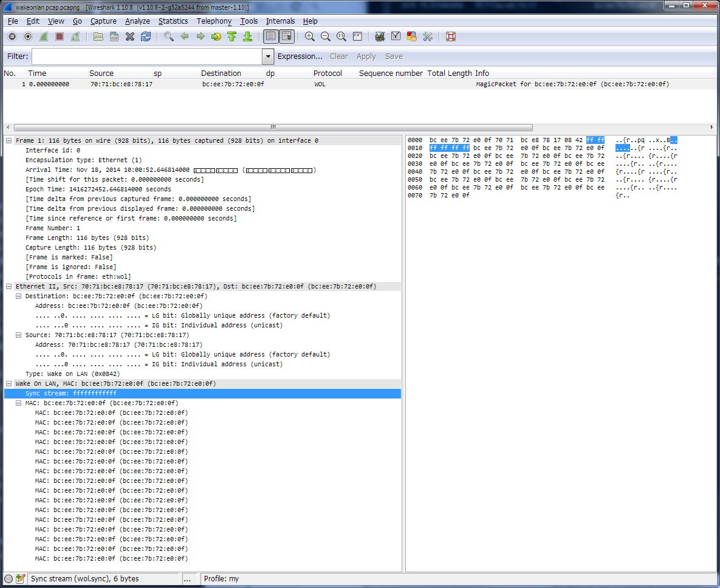Start a new live capture

click(x=44, y=36)
